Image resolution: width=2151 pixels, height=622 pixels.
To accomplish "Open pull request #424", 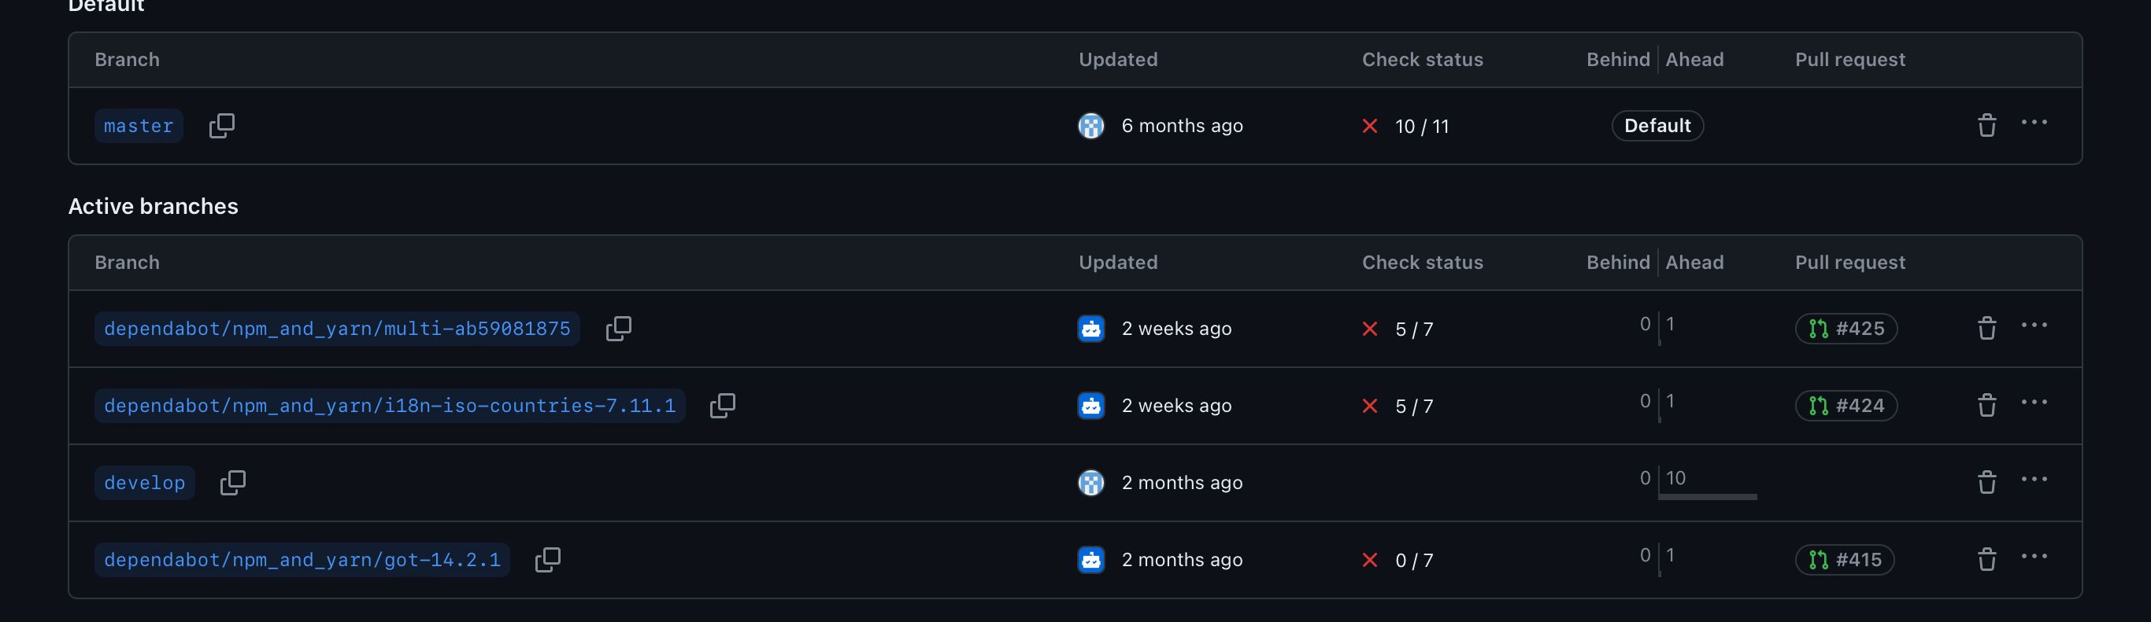I will 1846,406.
